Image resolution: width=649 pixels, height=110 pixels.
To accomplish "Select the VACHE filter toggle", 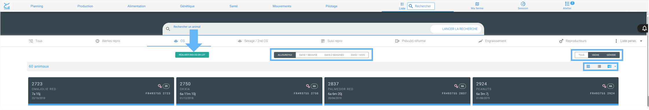I will point(595,55).
